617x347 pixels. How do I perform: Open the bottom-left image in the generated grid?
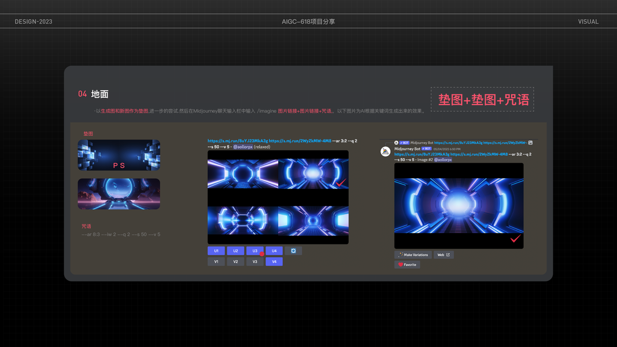pyautogui.click(x=243, y=220)
